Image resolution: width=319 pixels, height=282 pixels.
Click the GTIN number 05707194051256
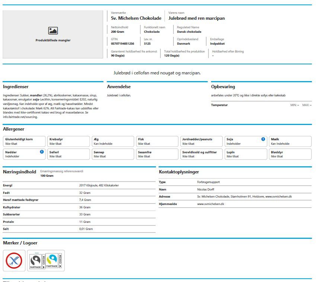pyautogui.click(x=122, y=44)
